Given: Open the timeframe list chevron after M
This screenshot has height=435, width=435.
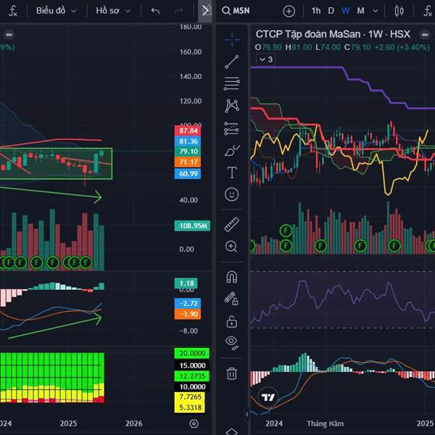Looking at the screenshot, I should [x=375, y=11].
